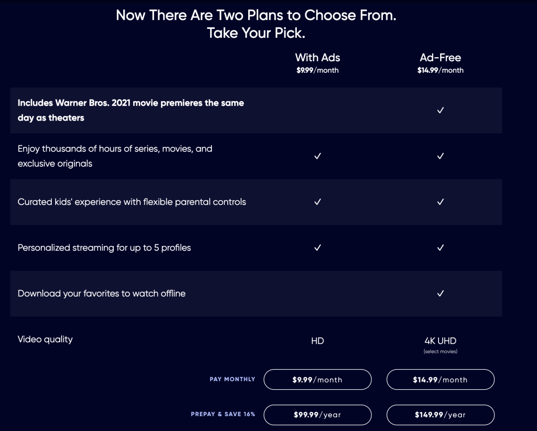Choose the $14.99/month Ad-Free plan button
Screen dimensions: 537x431
(x=440, y=379)
